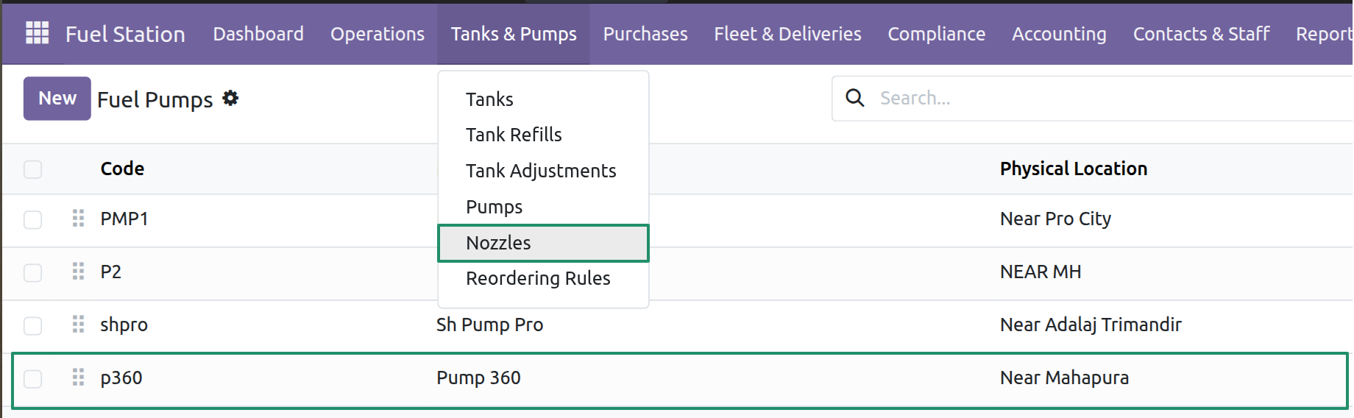Click the Sh Pump Pro name cell
The width and height of the screenshot is (1354, 418).
[x=489, y=325]
